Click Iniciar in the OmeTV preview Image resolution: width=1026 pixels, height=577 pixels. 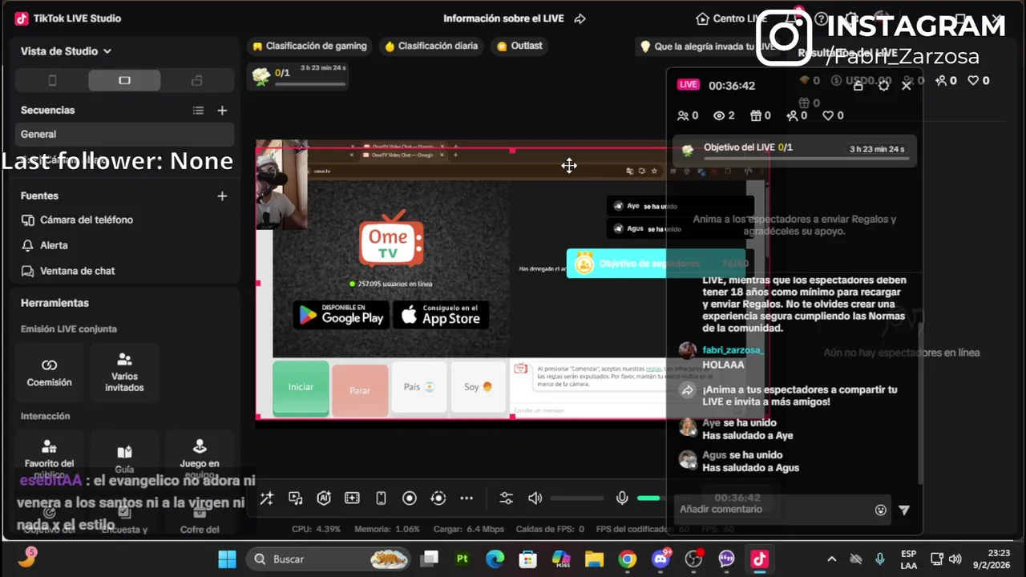(x=301, y=388)
